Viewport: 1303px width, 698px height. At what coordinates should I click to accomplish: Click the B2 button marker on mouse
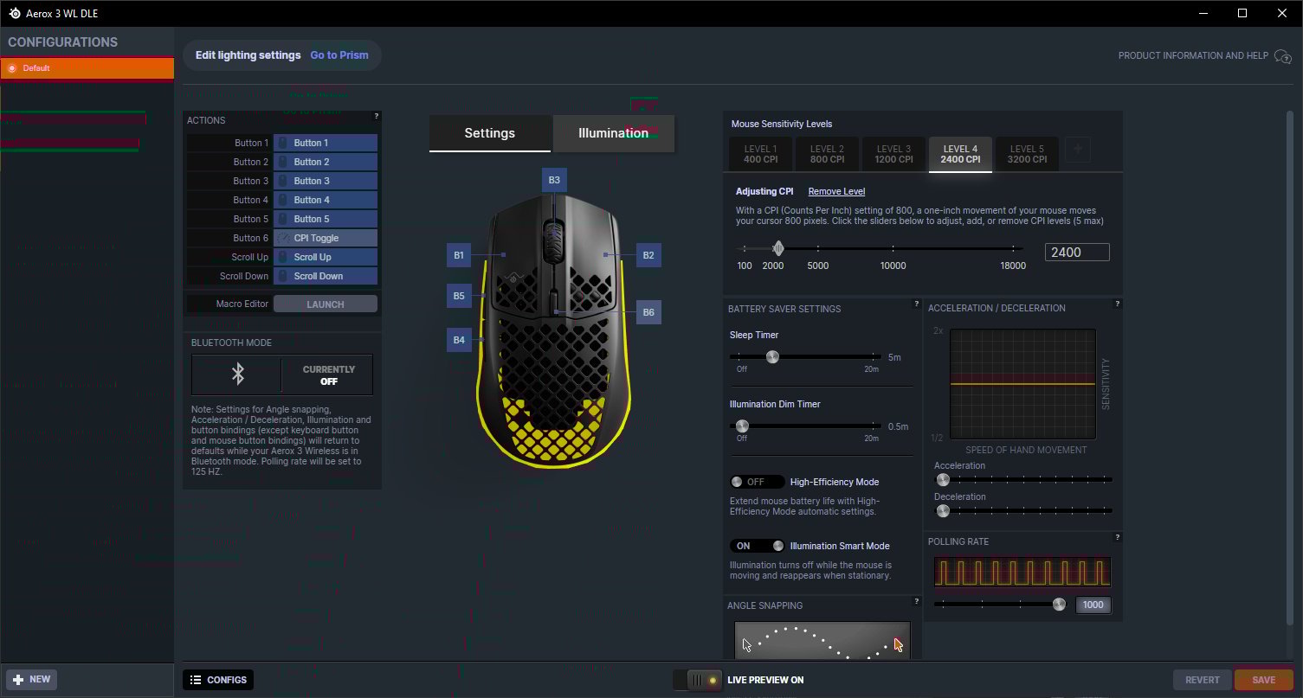click(648, 255)
